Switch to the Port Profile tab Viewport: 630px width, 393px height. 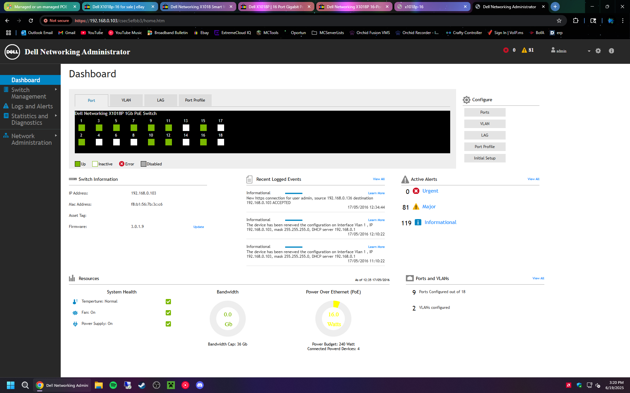[x=195, y=100]
